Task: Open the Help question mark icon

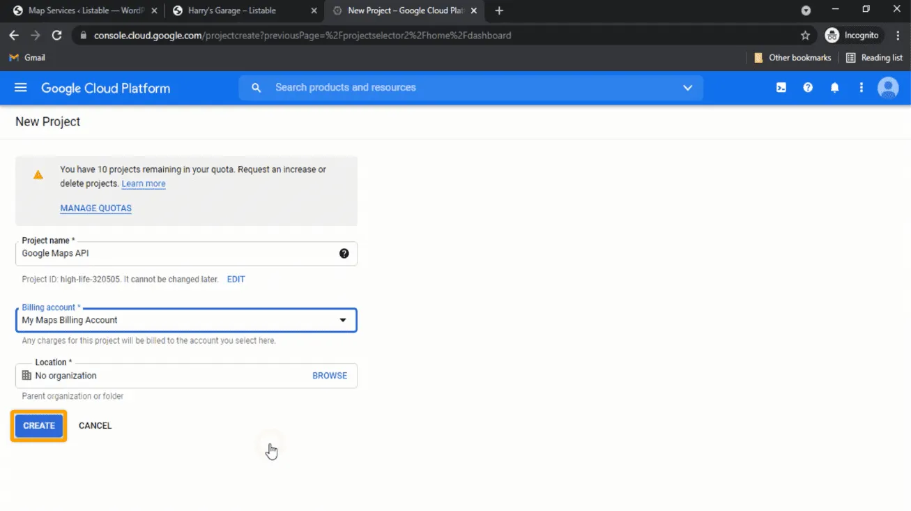Action: [x=808, y=88]
